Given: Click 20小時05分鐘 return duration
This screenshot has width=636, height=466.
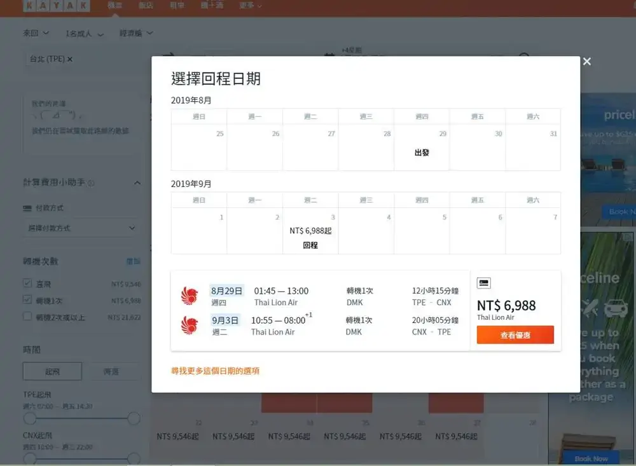Looking at the screenshot, I should point(435,320).
